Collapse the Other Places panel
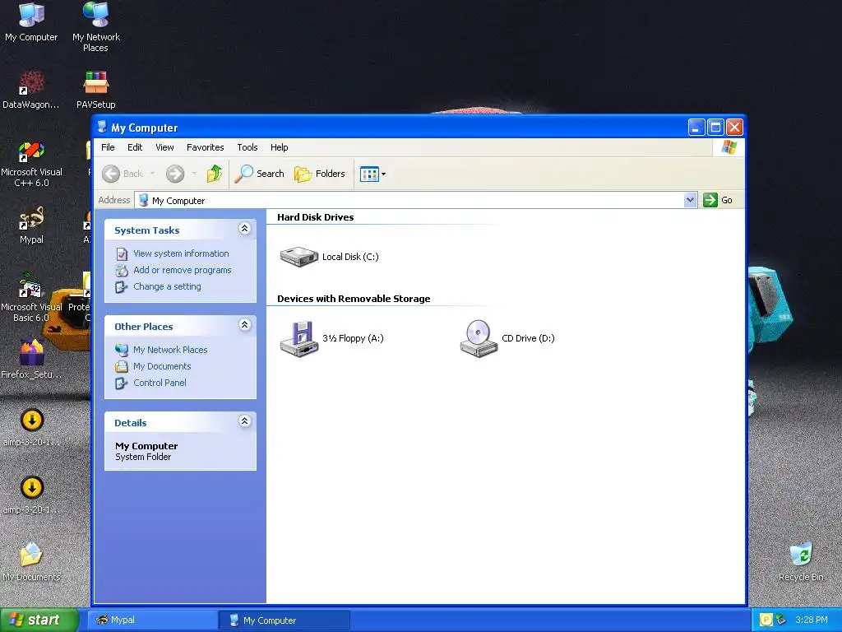842x632 pixels. coord(244,325)
